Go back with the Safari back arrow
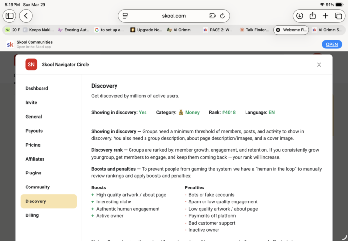 (26, 16)
